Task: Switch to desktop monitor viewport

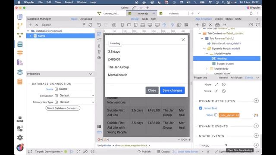Action: 150,25
